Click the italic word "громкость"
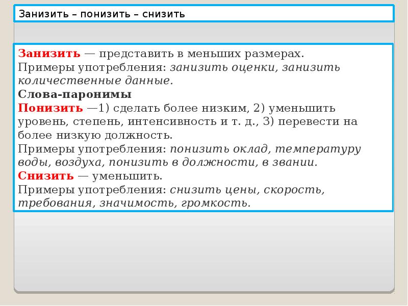The height and width of the screenshot is (306, 408). click(x=223, y=203)
